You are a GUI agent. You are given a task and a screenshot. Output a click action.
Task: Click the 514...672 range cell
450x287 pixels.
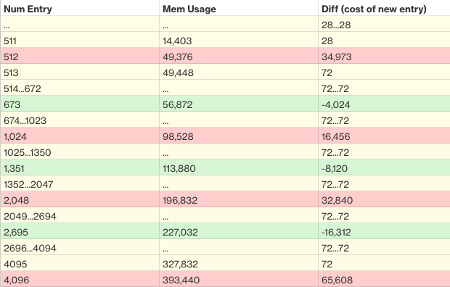point(80,88)
